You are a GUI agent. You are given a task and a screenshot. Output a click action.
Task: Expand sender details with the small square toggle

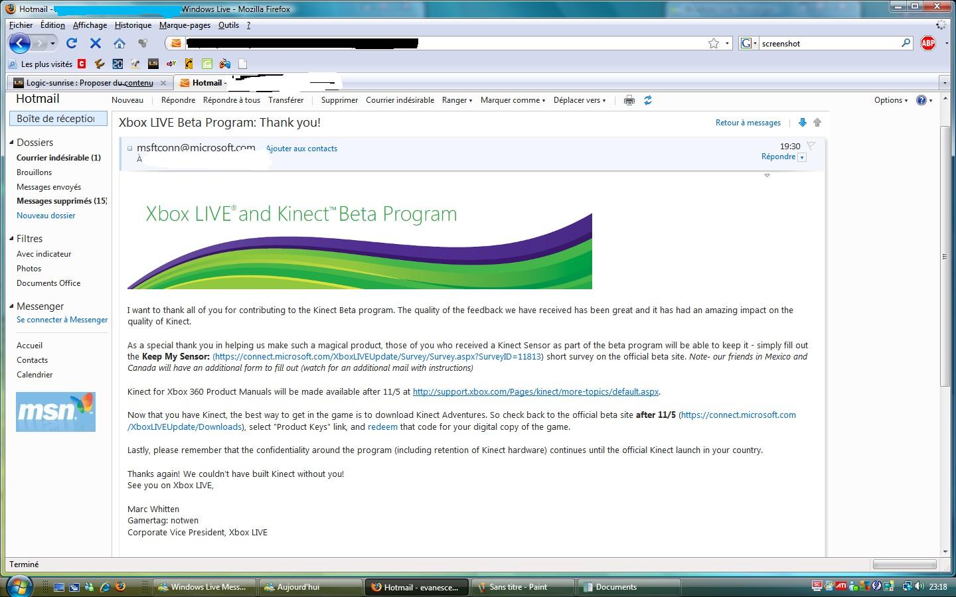(x=129, y=149)
